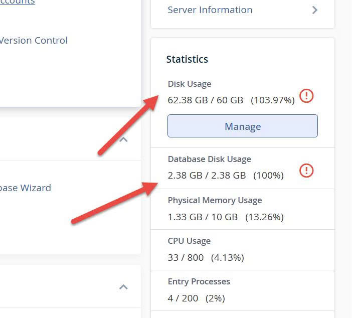This screenshot has width=352, height=318.
Task: Select the Database Disk Usage label
Action: [x=210, y=159]
